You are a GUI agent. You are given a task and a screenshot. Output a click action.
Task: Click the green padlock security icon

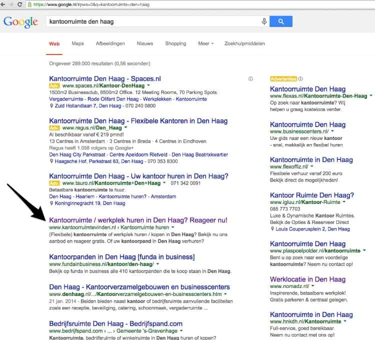coord(29,4)
